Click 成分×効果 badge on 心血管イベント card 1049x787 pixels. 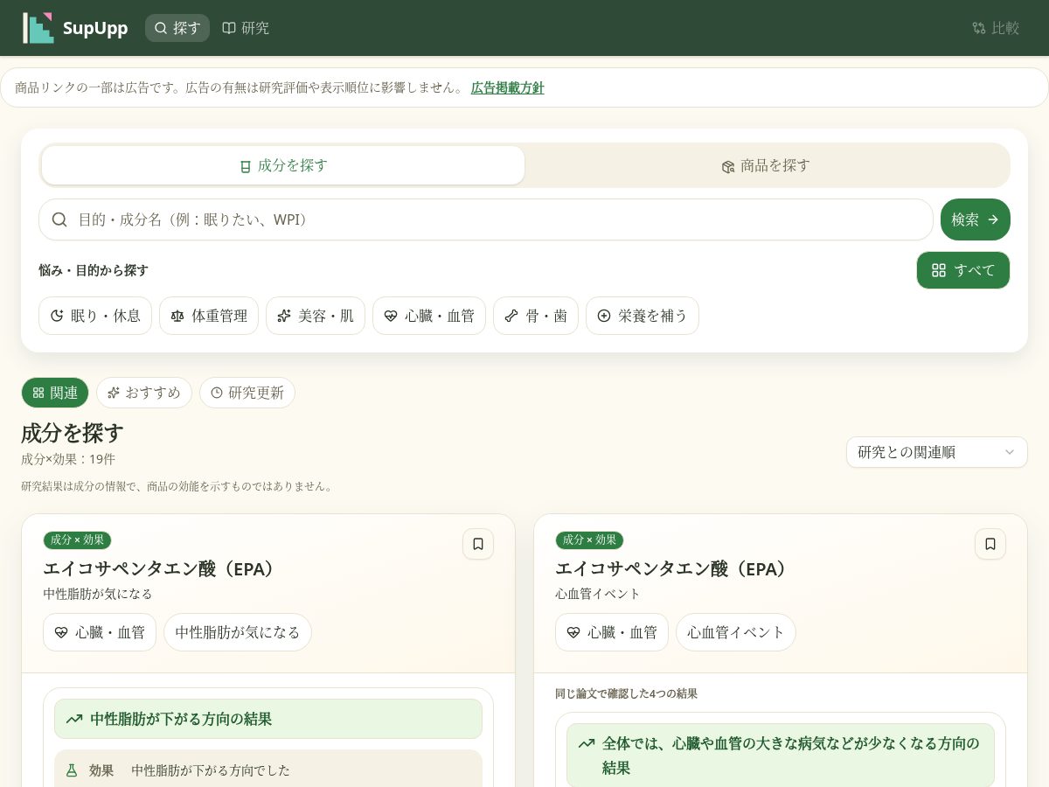(x=590, y=540)
